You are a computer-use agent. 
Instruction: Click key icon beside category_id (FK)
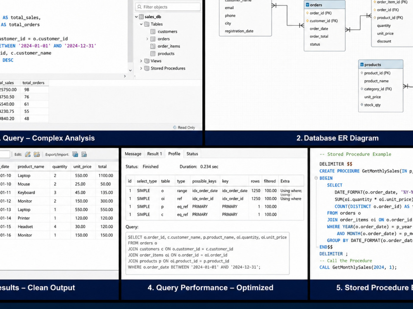362,89
